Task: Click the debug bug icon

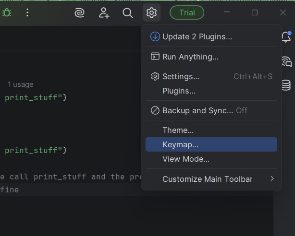Action: pyautogui.click(x=7, y=13)
